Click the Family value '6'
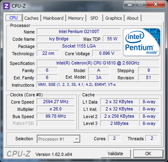Image resolution: width=168 pixels, height=162 pixels. coord(47,70)
